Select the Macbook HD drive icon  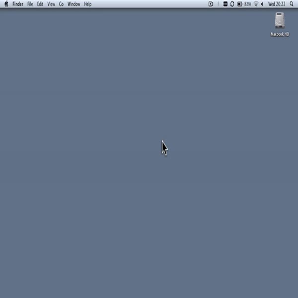point(280,21)
